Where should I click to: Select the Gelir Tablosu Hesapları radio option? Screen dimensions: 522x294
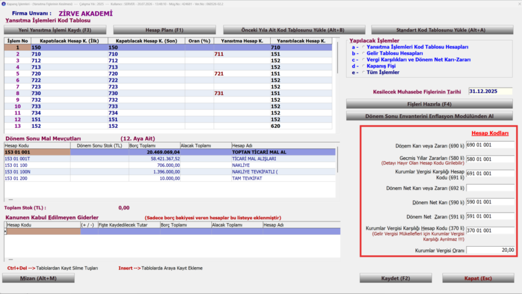click(363, 53)
